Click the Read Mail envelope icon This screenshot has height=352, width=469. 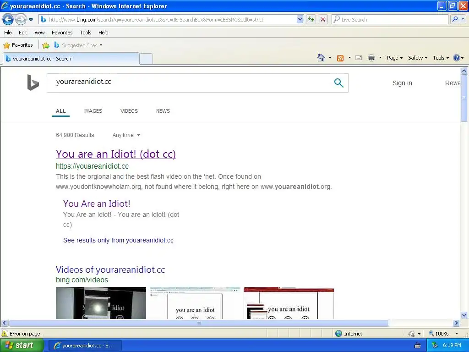point(359,58)
